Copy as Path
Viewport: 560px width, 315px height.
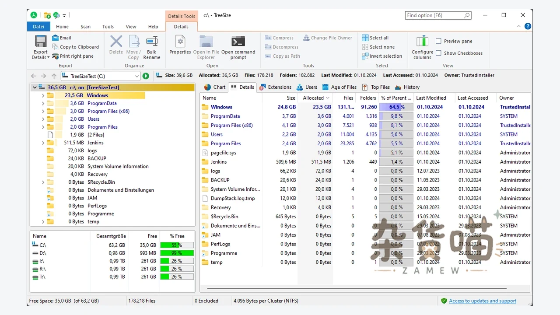click(x=282, y=56)
